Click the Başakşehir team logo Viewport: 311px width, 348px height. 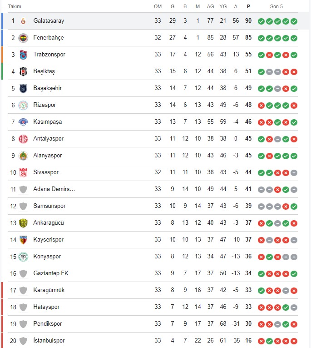tap(23, 88)
